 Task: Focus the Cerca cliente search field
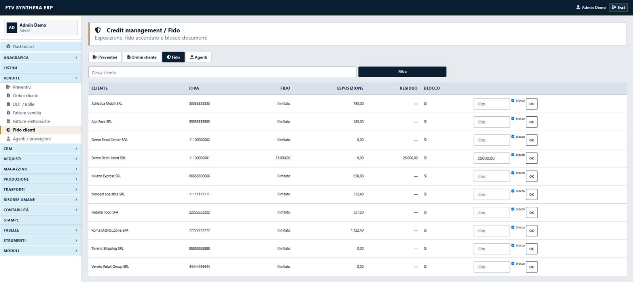[x=222, y=72]
